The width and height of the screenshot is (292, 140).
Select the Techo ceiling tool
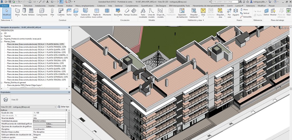tap(69, 12)
